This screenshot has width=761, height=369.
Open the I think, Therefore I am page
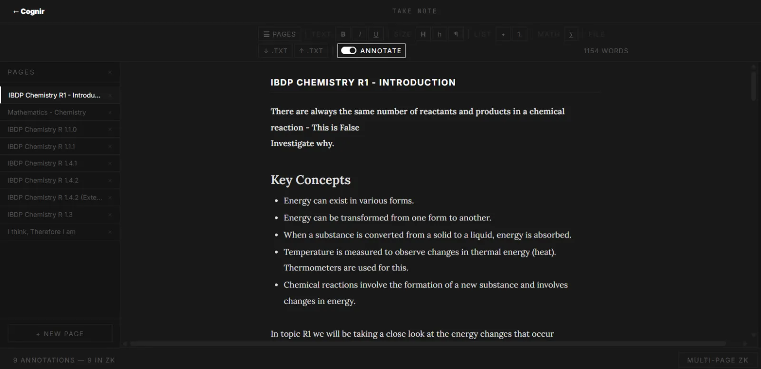pos(59,232)
